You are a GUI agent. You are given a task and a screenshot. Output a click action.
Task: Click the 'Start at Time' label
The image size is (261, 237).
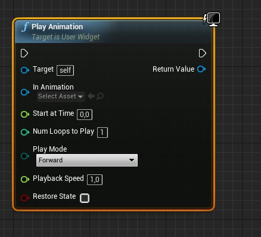coord(54,113)
